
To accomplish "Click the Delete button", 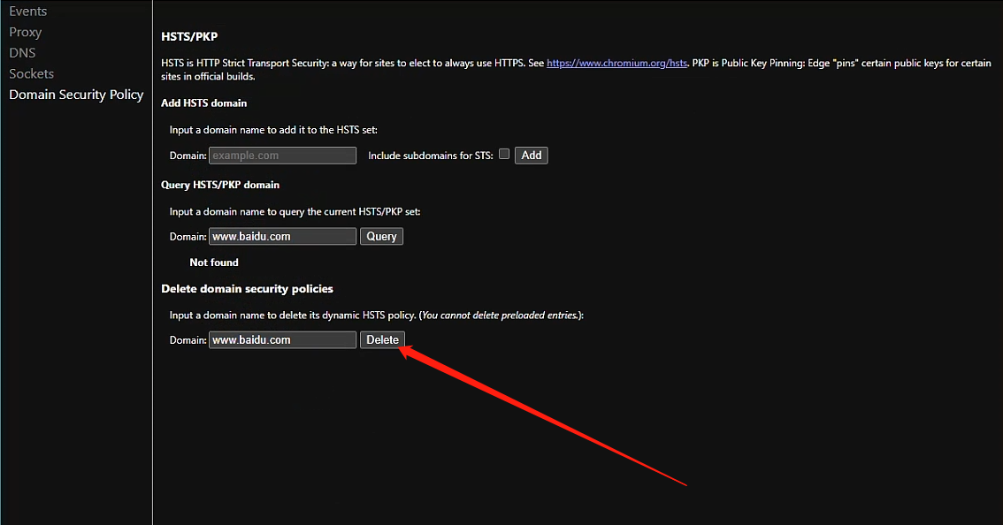I will 382,340.
